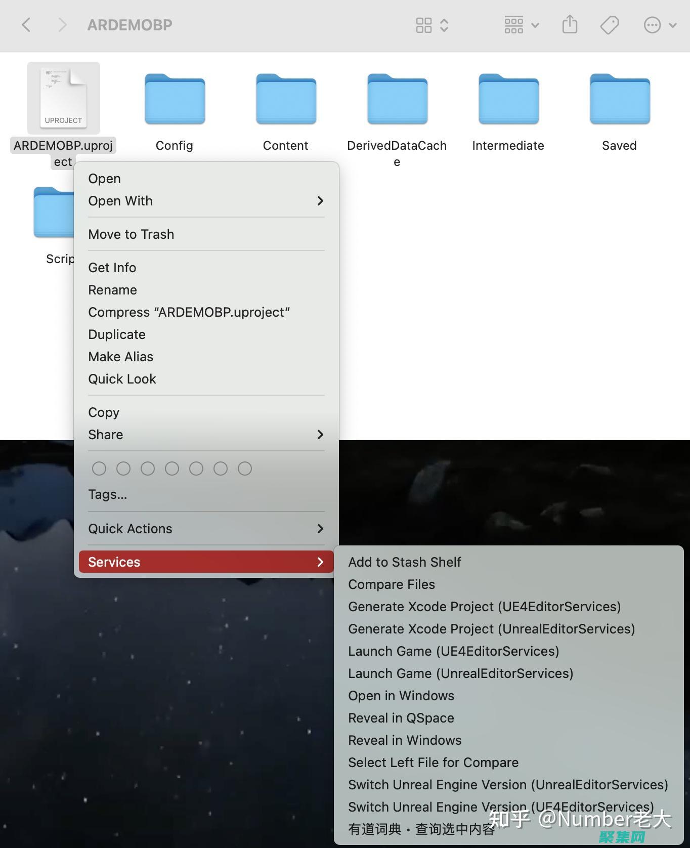
Task: Open the group-by dropdown in toolbar
Action: [522, 25]
